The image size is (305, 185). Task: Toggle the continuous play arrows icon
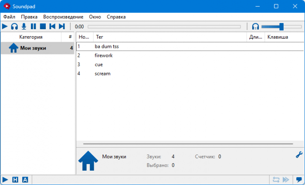286,180
